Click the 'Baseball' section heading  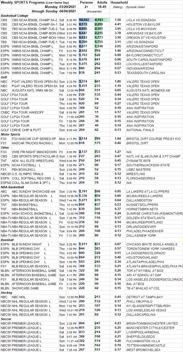coord(7,240)
